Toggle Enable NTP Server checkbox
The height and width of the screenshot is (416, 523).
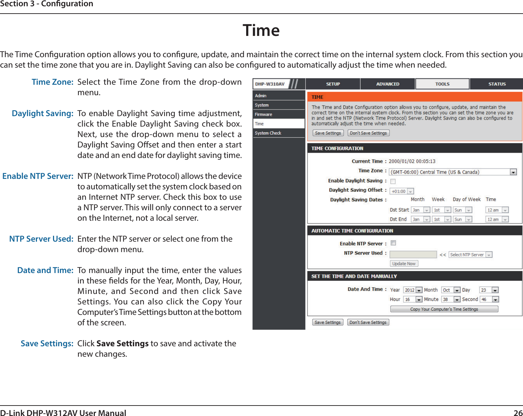[393, 243]
